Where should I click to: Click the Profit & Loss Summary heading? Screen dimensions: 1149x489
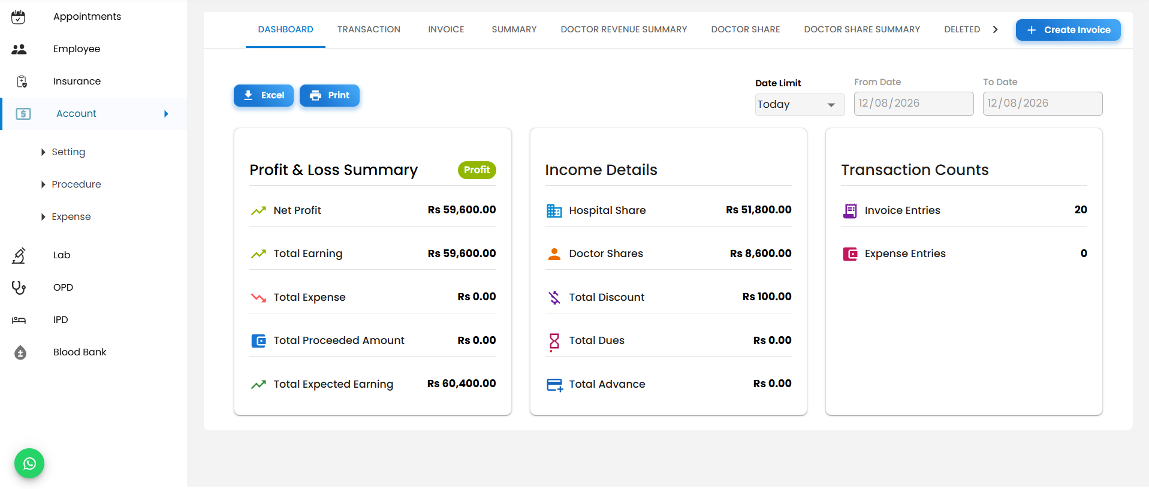click(x=333, y=170)
